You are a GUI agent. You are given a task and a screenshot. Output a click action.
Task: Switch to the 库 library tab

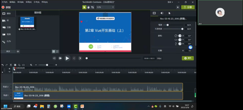pos(8,21)
